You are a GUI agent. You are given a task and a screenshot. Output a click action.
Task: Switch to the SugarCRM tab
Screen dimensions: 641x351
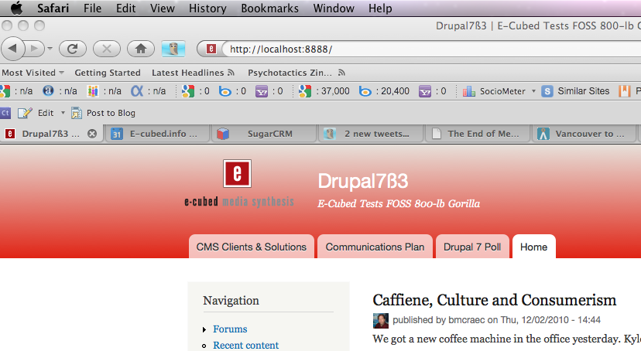click(264, 134)
